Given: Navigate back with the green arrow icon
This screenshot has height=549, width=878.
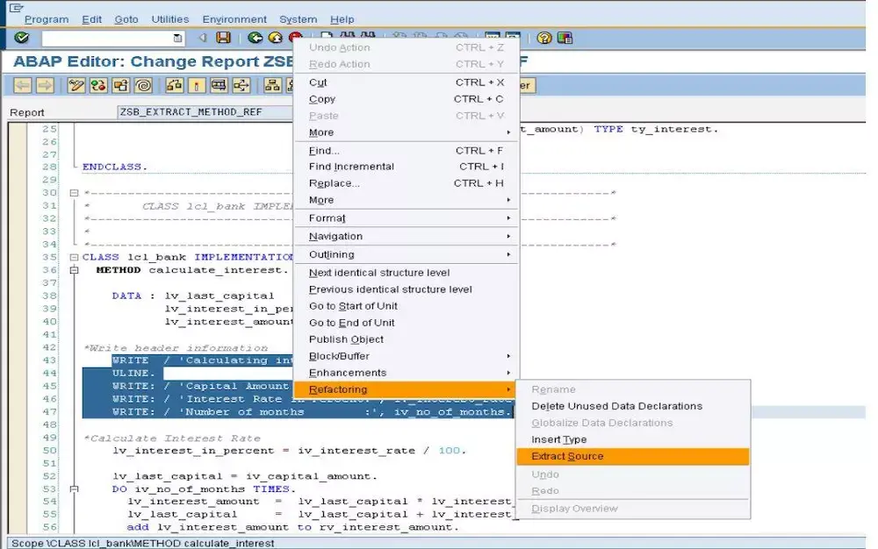Looking at the screenshot, I should [255, 38].
